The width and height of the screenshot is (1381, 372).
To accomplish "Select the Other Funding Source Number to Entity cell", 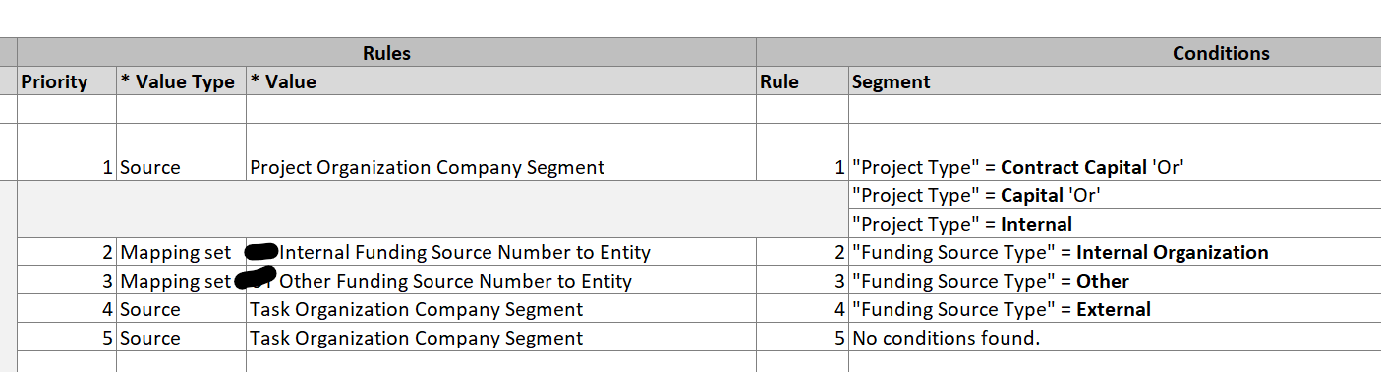I will pyautogui.click(x=501, y=281).
